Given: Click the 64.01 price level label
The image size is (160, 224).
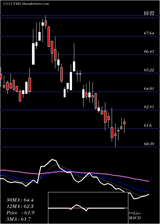Looking at the screenshot, I should [x=149, y=89].
